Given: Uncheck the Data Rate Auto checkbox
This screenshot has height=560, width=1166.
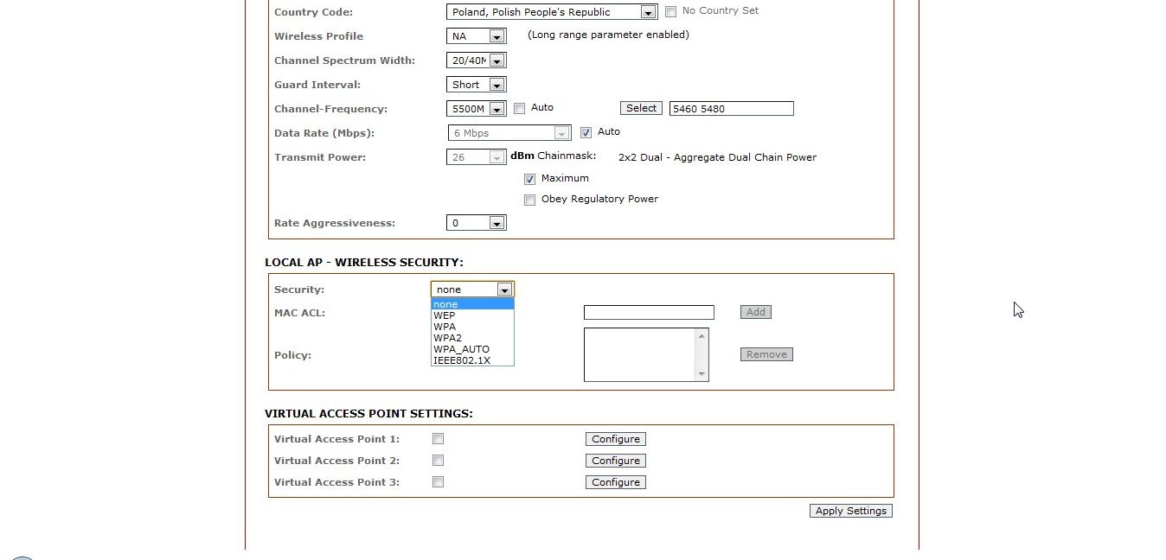Looking at the screenshot, I should (586, 132).
